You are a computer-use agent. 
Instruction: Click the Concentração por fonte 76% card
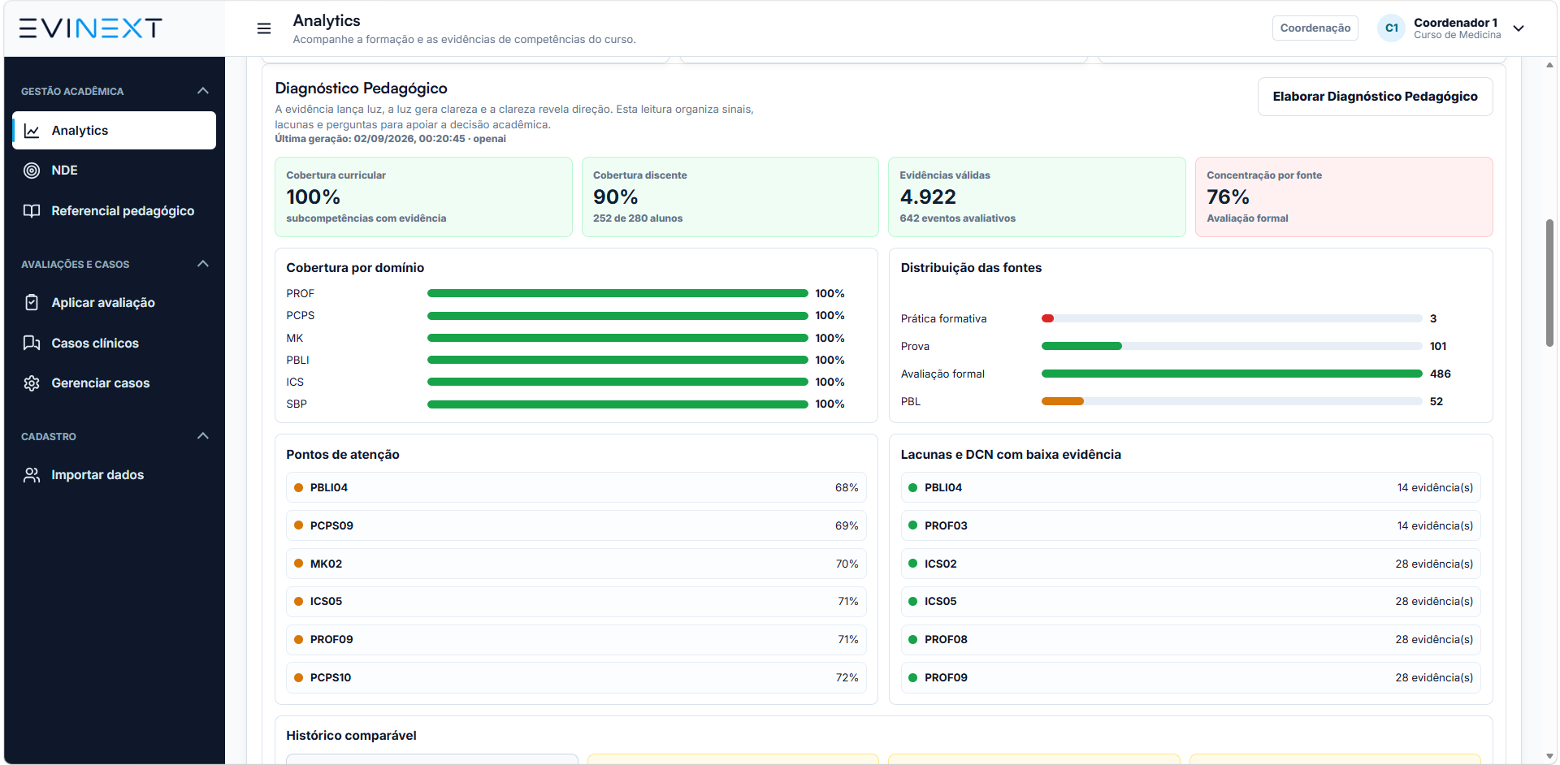[1344, 197]
